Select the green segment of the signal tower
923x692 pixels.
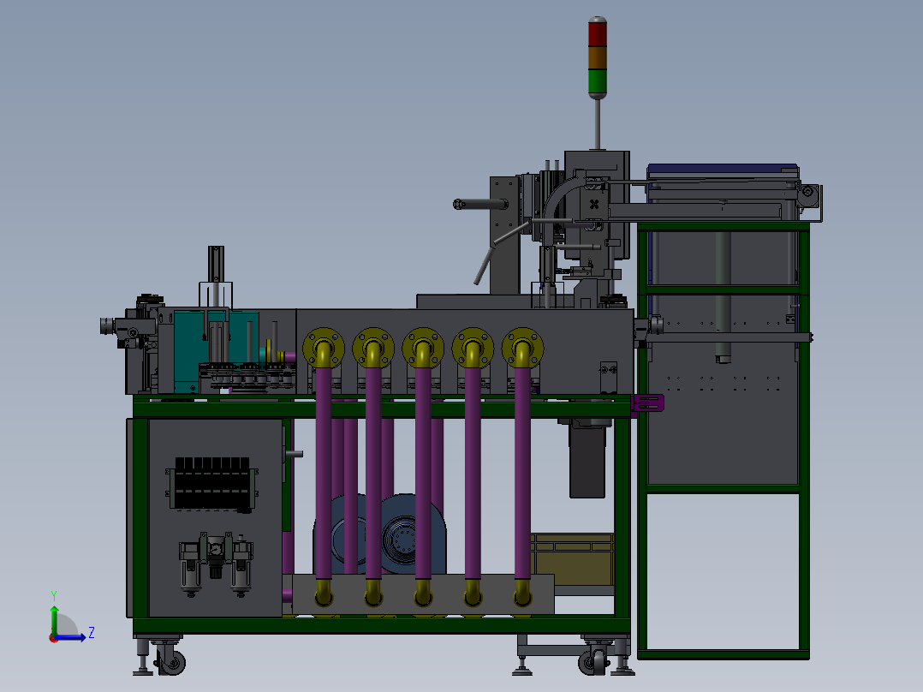tap(598, 81)
